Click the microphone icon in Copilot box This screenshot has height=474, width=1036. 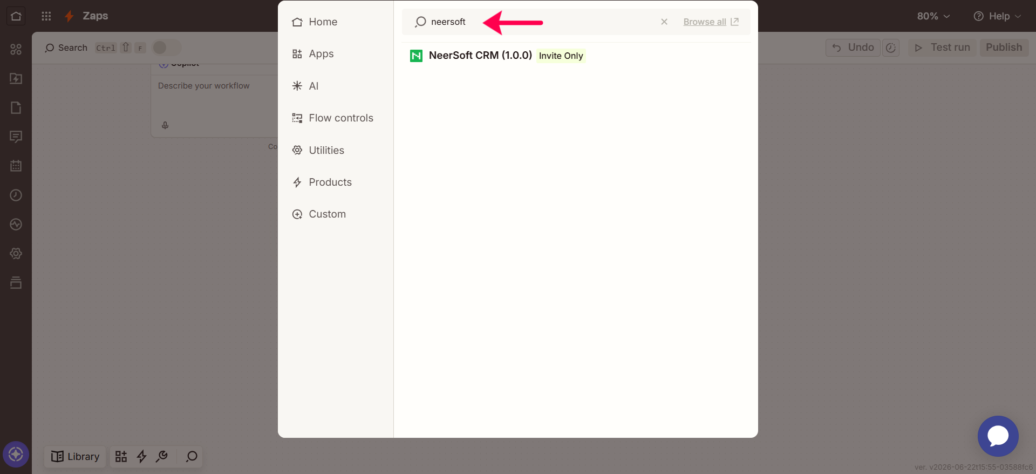pyautogui.click(x=165, y=125)
